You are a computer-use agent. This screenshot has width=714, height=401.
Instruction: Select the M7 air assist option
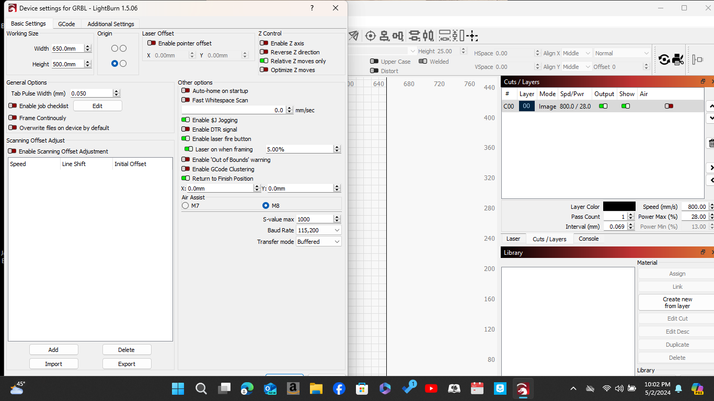pyautogui.click(x=185, y=206)
